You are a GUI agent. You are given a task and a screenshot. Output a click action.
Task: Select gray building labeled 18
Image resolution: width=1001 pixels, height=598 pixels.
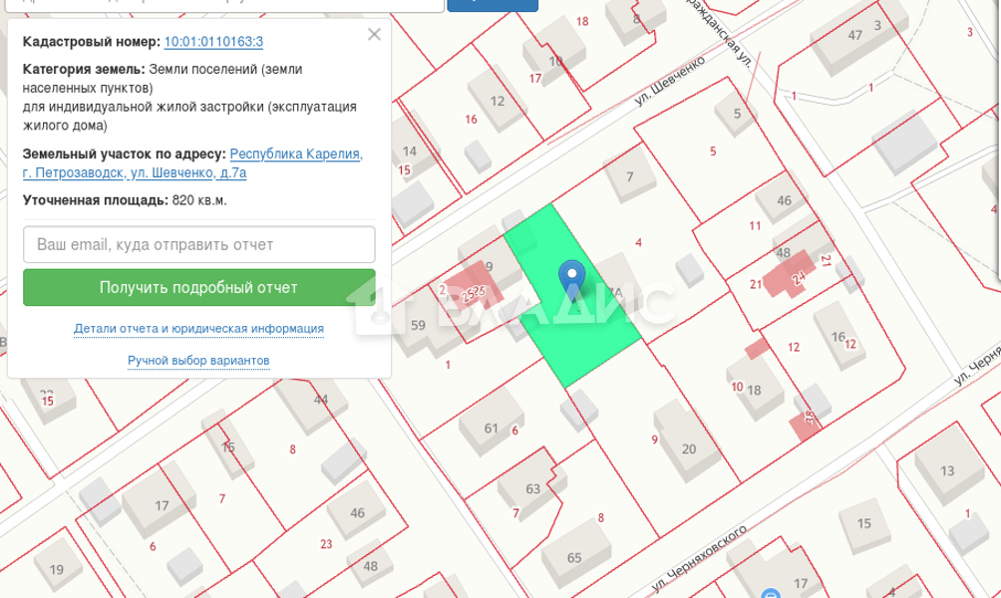point(754,388)
